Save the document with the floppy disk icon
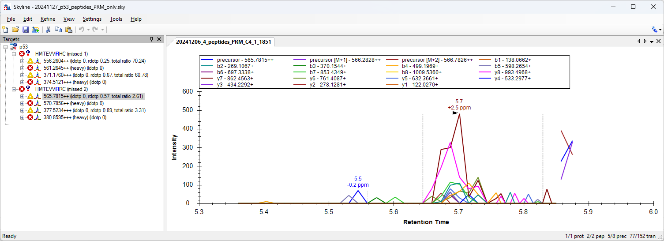 click(x=26, y=30)
